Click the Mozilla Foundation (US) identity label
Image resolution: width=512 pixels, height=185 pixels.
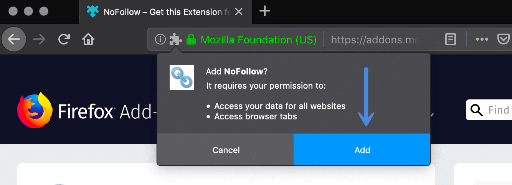[x=259, y=40]
